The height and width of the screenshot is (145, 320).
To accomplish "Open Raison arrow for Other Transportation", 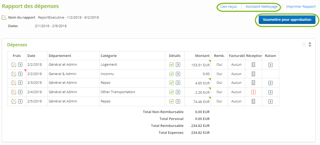I will tap(270, 92).
